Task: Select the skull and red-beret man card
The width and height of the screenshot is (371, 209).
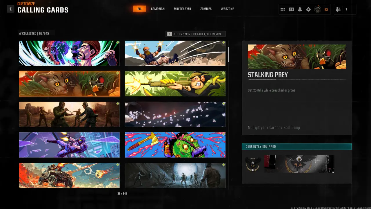Action: tap(69, 53)
